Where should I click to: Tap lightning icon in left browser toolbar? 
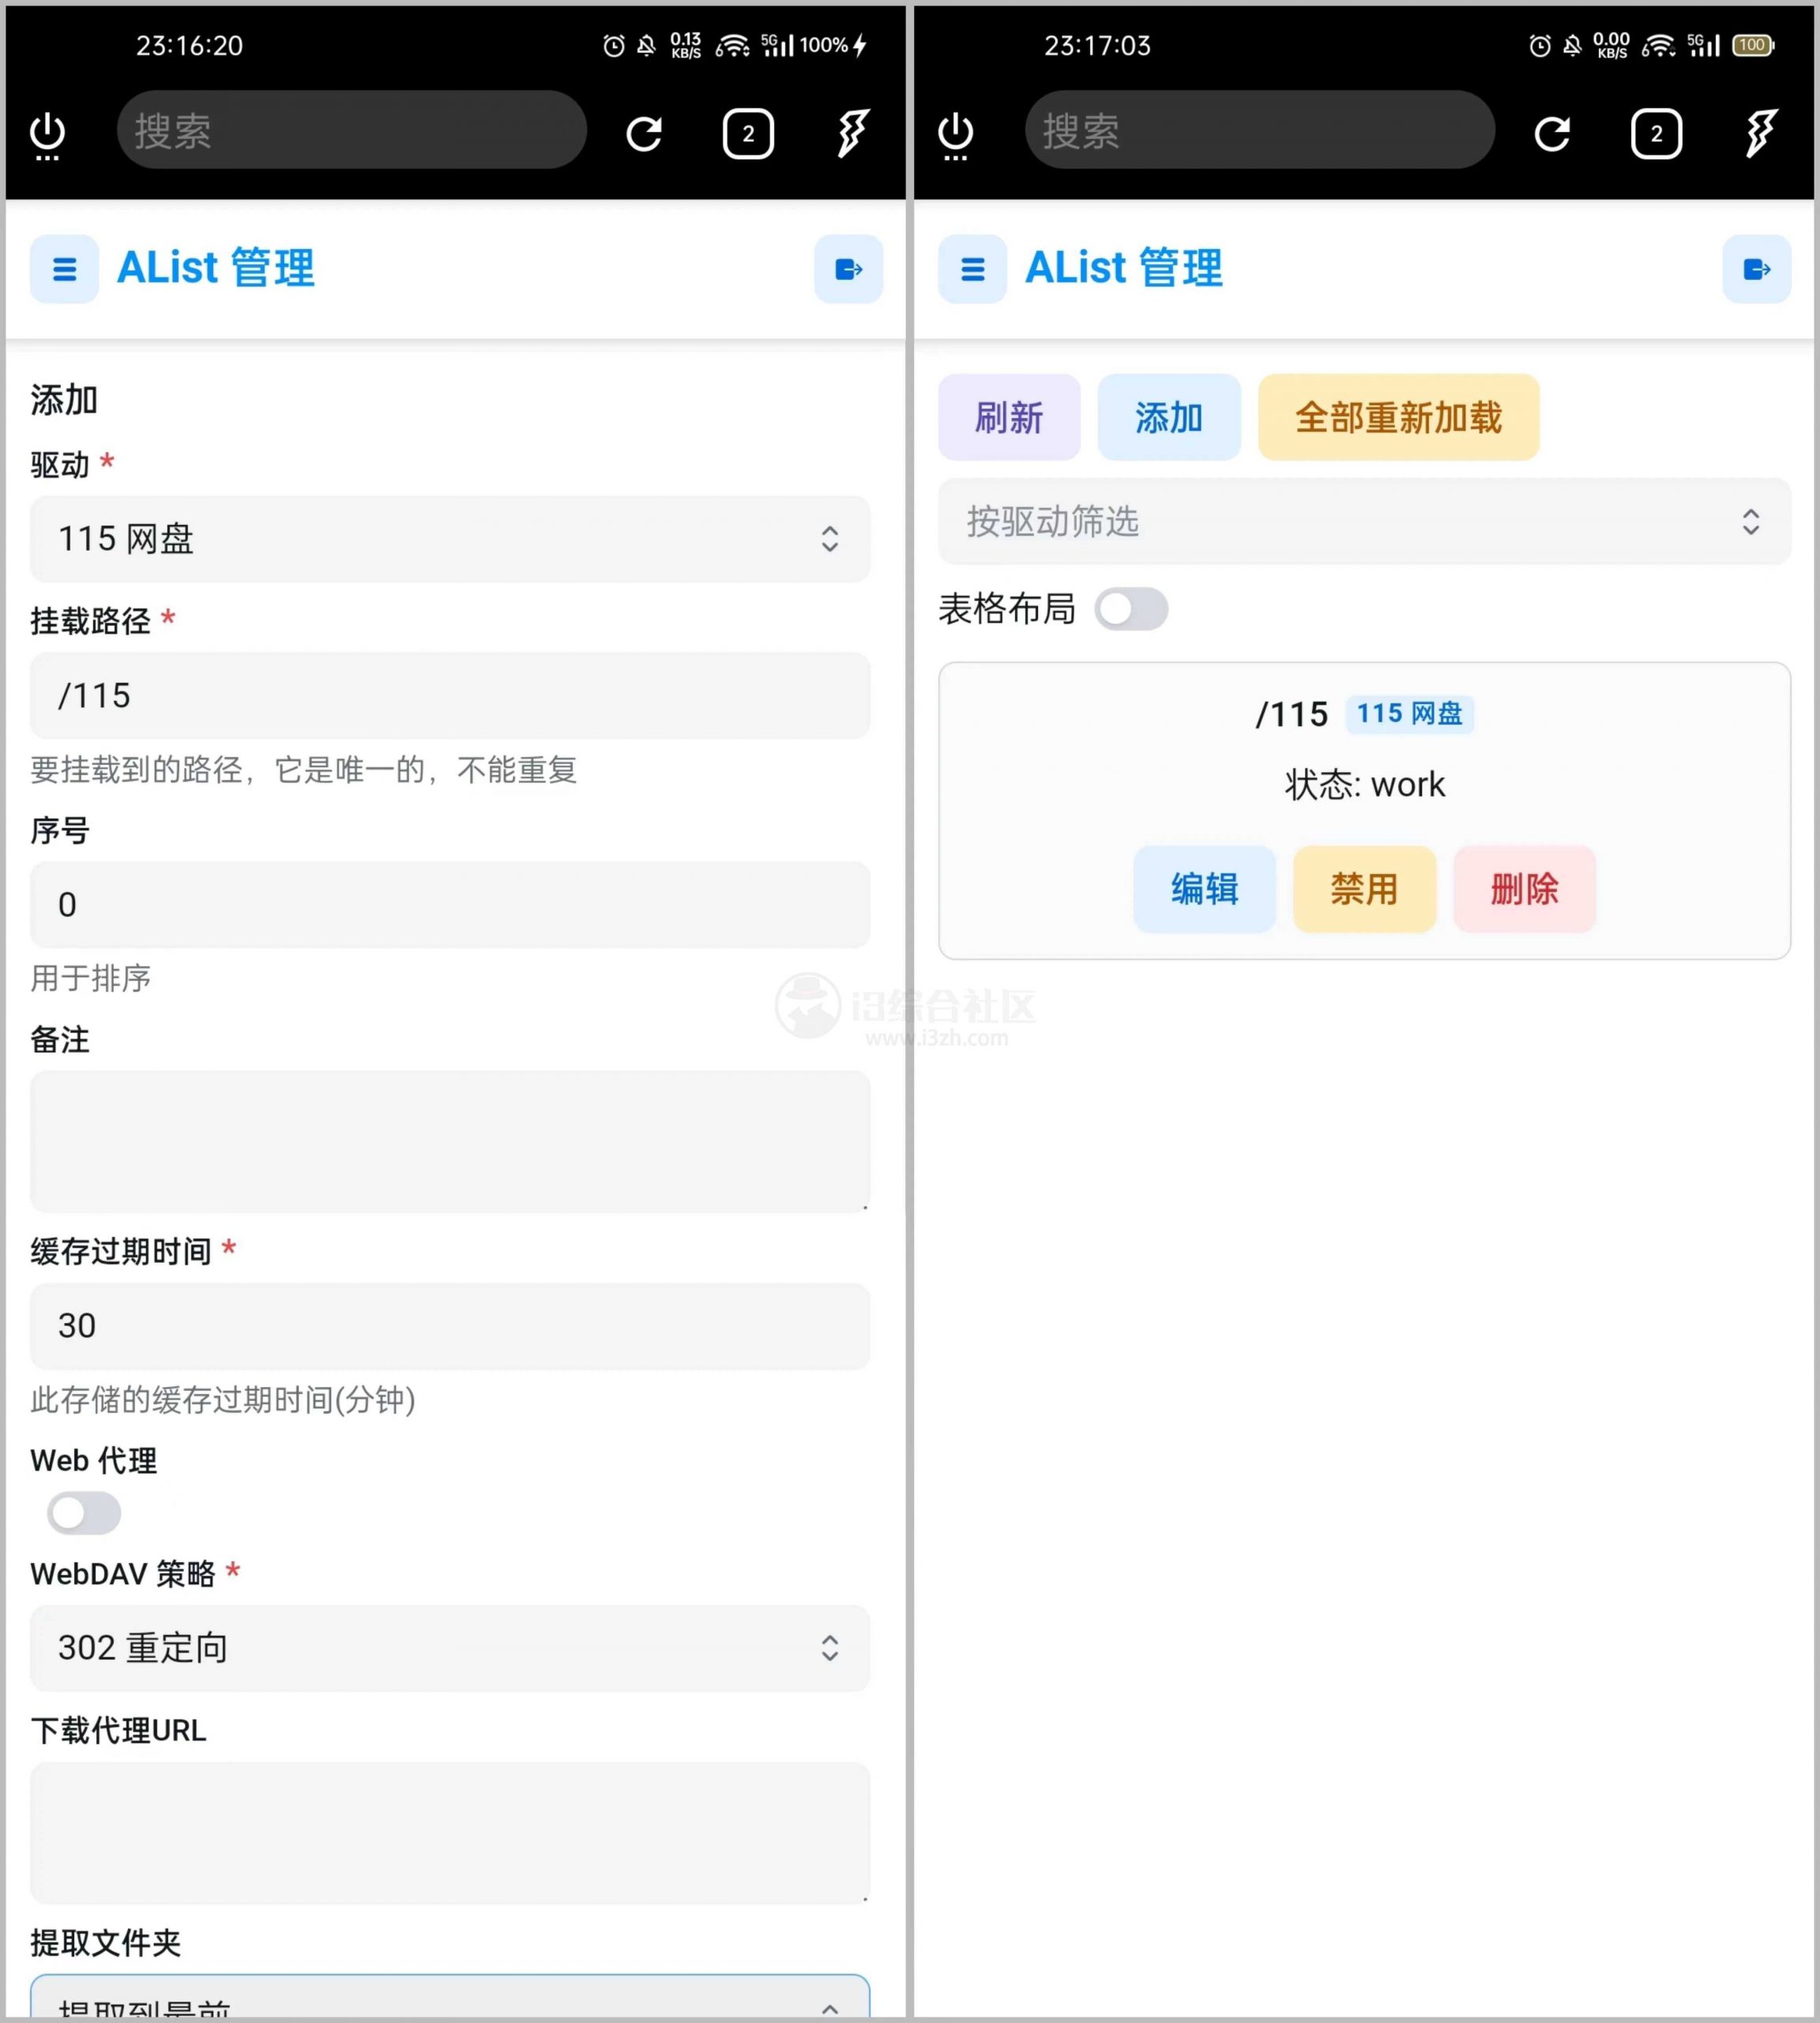[853, 133]
